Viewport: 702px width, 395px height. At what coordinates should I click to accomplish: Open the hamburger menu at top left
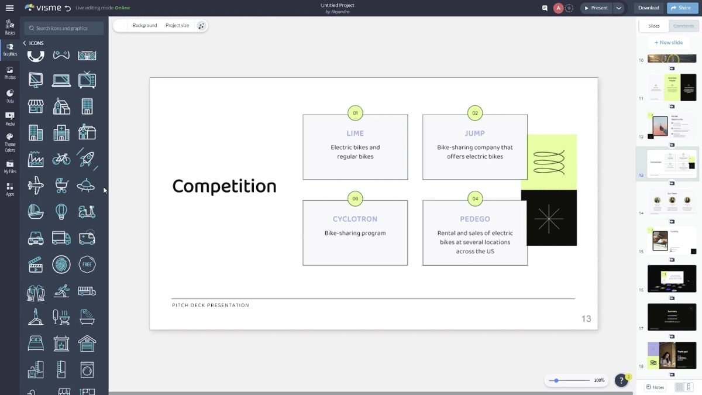coord(9,8)
